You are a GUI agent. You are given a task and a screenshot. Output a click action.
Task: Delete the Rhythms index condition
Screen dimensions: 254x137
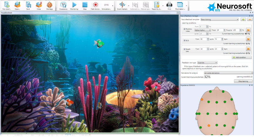[248, 30]
